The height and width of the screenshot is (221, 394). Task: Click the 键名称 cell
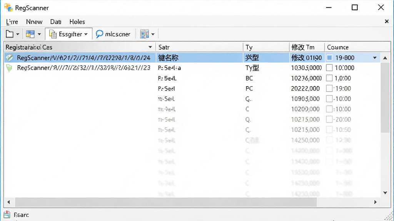168,58
